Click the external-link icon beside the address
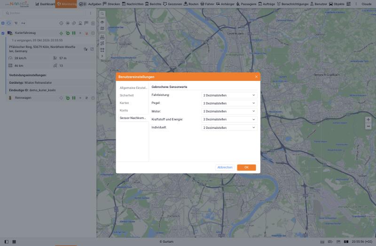The height and width of the screenshot is (246, 376). [x=92, y=49]
